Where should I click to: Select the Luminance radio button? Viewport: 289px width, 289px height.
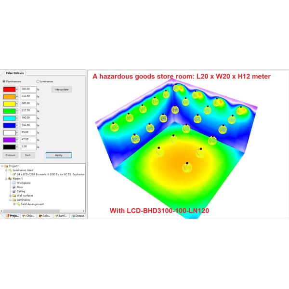coord(38,81)
